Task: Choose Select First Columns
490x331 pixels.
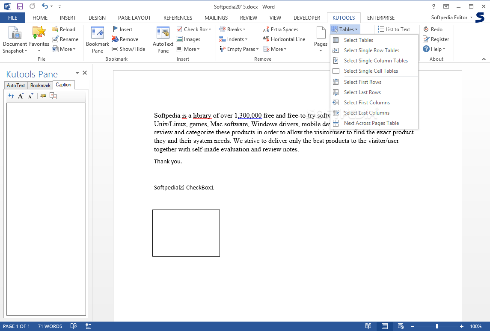Action: [x=374, y=103]
